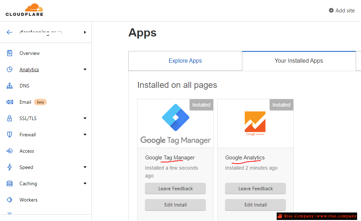The width and height of the screenshot is (361, 221).
Task: Edit Install for Google Tag Manager
Action: [175, 205]
